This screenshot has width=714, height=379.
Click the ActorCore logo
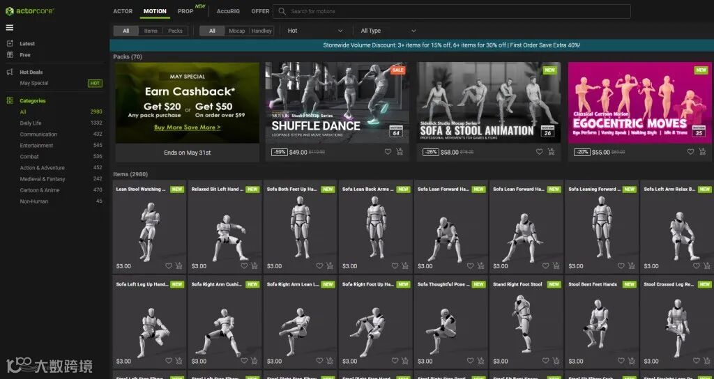[29, 11]
